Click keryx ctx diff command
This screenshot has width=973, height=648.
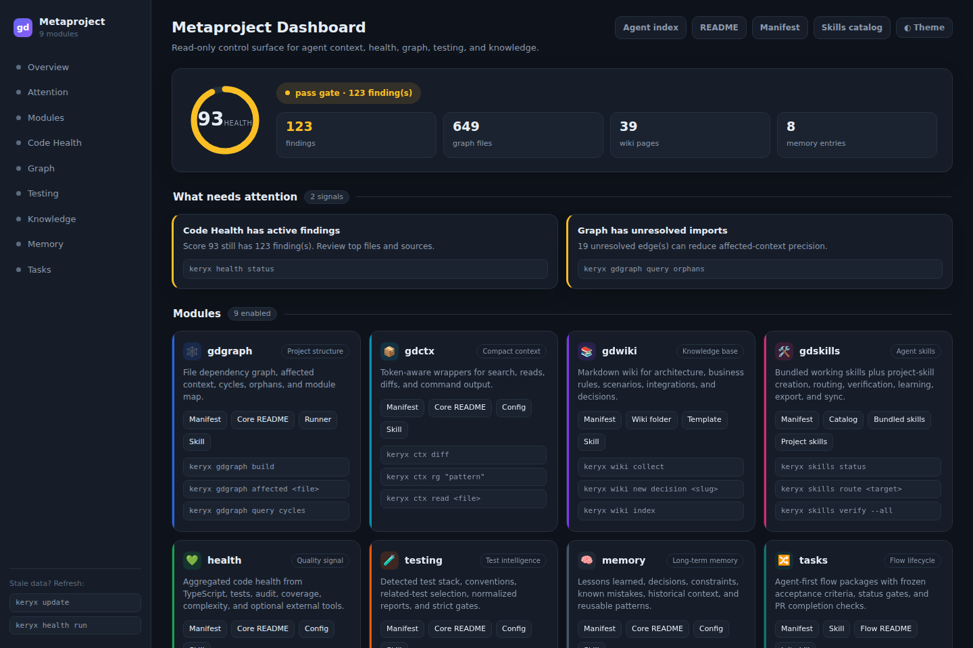(464, 455)
